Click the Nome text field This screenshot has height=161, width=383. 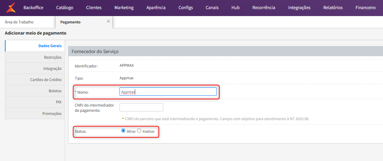point(168,92)
